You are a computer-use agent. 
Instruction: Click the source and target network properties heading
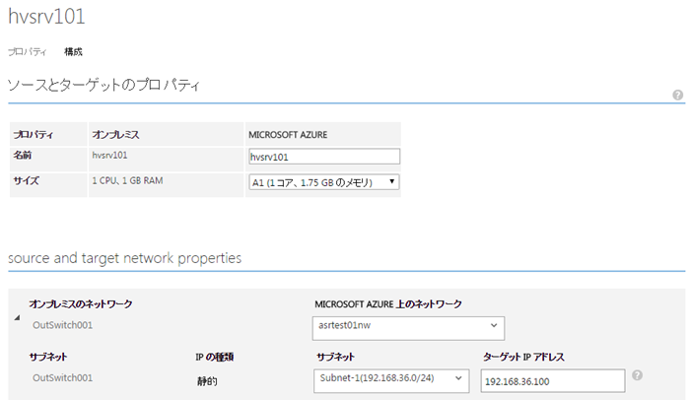(x=124, y=258)
